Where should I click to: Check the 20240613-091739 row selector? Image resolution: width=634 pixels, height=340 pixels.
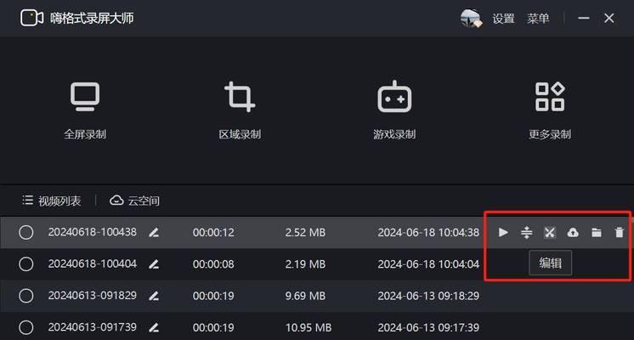click(26, 327)
